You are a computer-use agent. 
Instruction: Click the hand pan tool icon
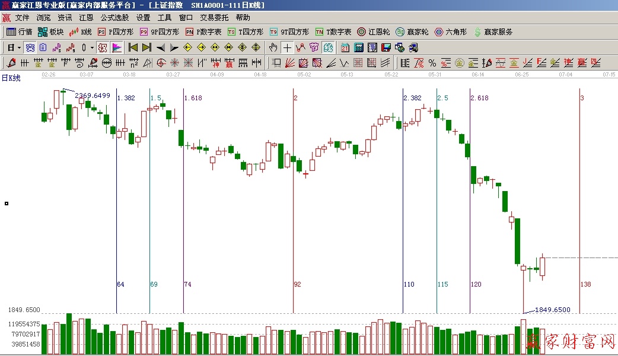tap(273, 47)
